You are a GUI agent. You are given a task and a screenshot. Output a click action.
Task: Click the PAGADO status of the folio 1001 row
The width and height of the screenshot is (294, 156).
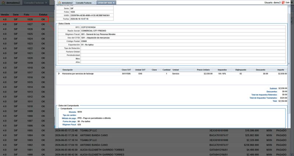[281, 150]
